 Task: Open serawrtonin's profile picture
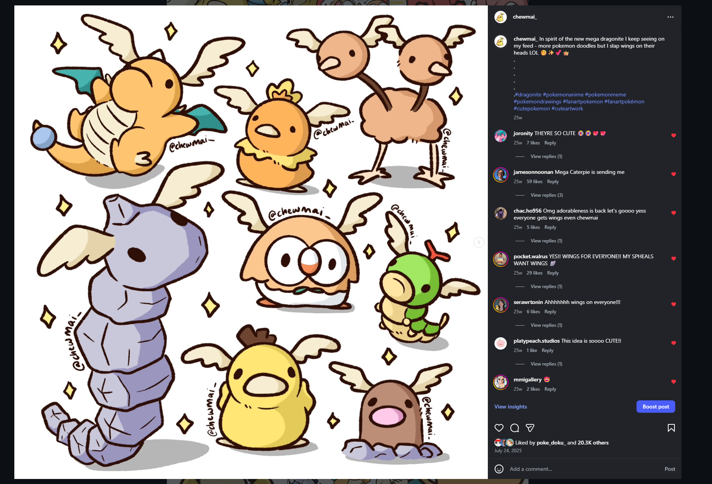(501, 305)
